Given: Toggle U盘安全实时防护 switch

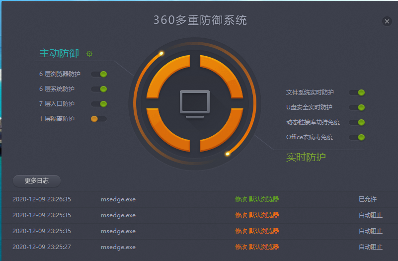Looking at the screenshot, I should pos(357,107).
